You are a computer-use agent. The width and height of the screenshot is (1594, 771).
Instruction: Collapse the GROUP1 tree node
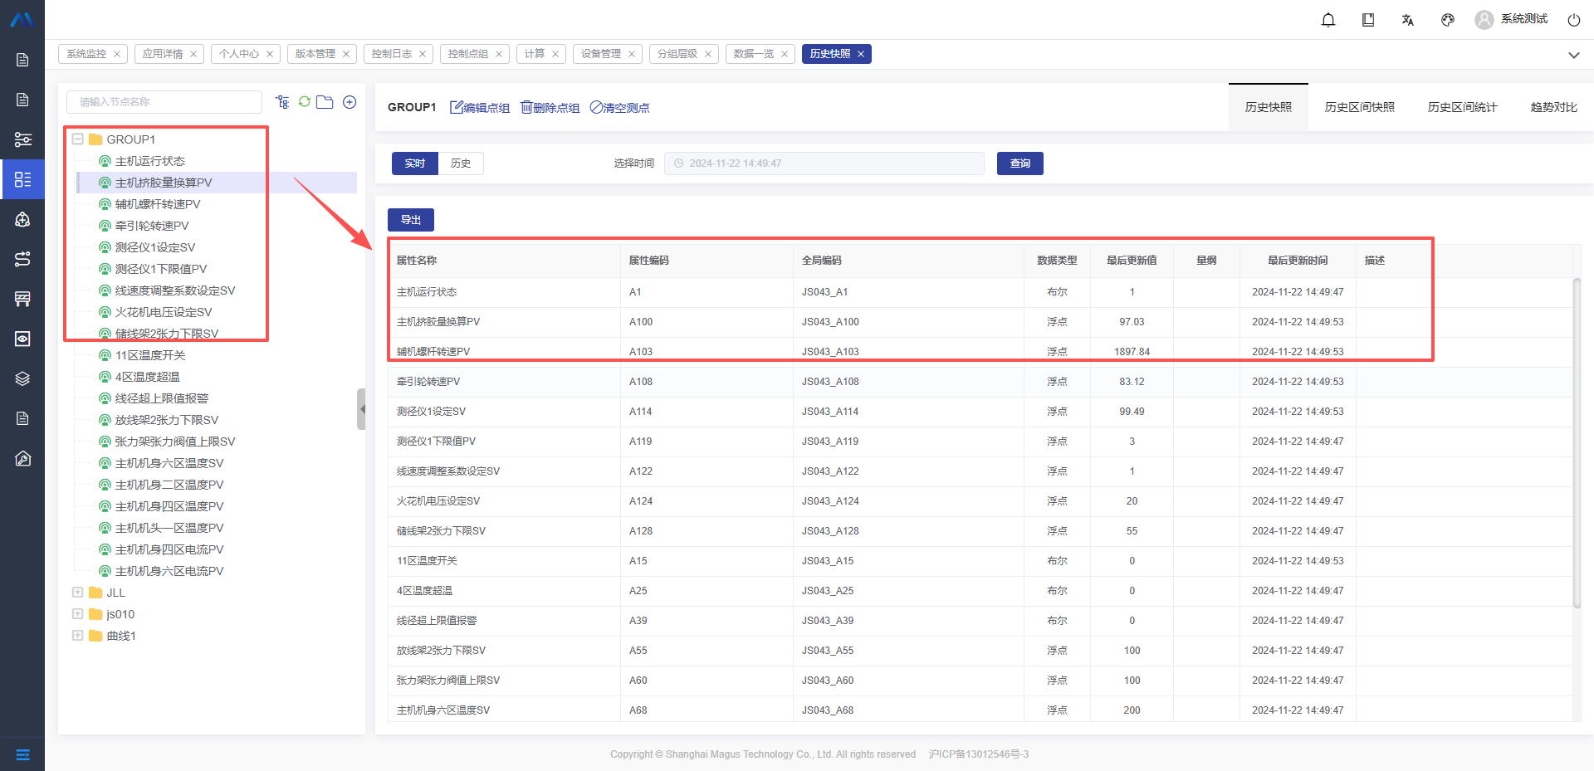click(x=78, y=139)
